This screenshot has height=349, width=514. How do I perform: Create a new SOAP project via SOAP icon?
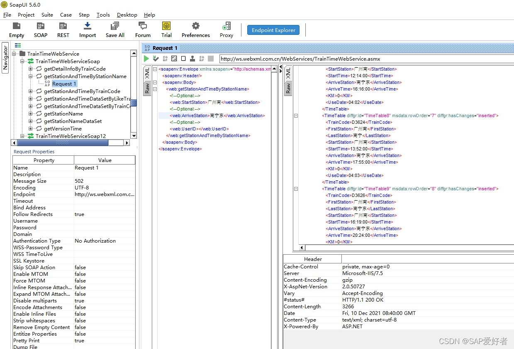pos(40,29)
